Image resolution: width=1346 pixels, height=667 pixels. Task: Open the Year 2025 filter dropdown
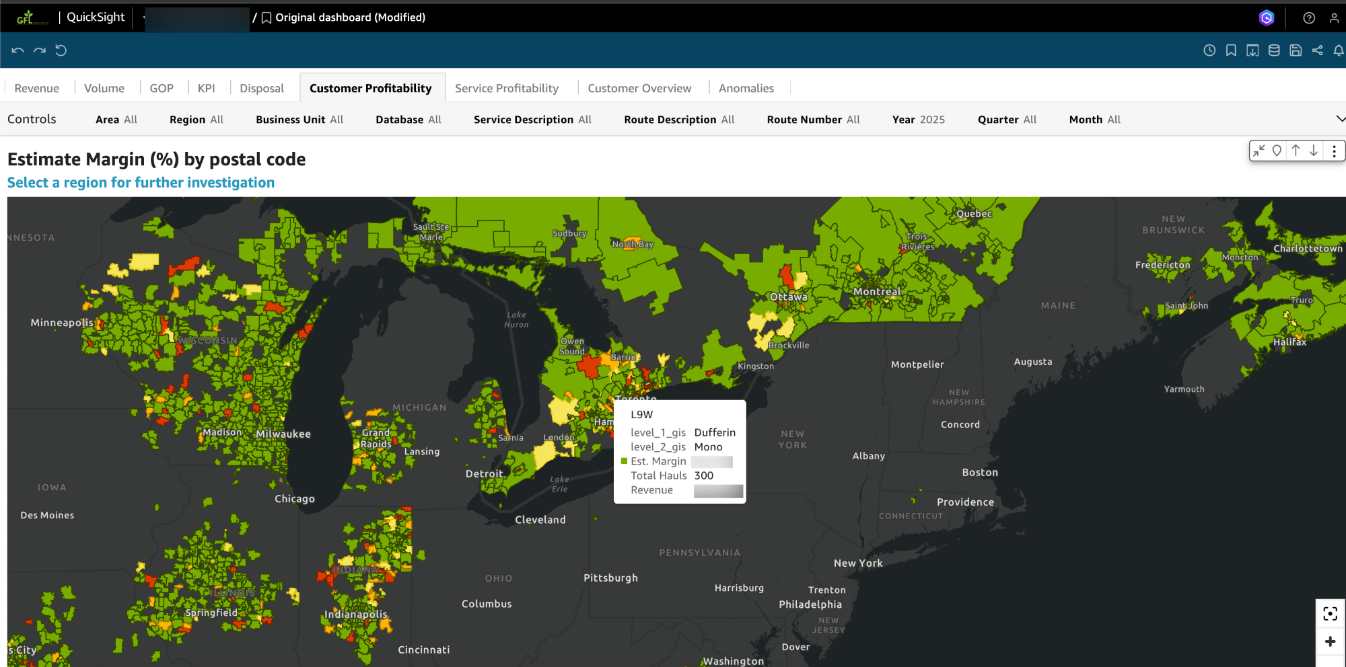pyautogui.click(x=918, y=120)
